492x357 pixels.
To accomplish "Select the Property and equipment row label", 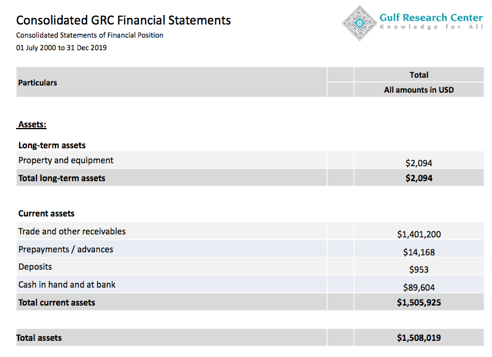I will coord(66,160).
